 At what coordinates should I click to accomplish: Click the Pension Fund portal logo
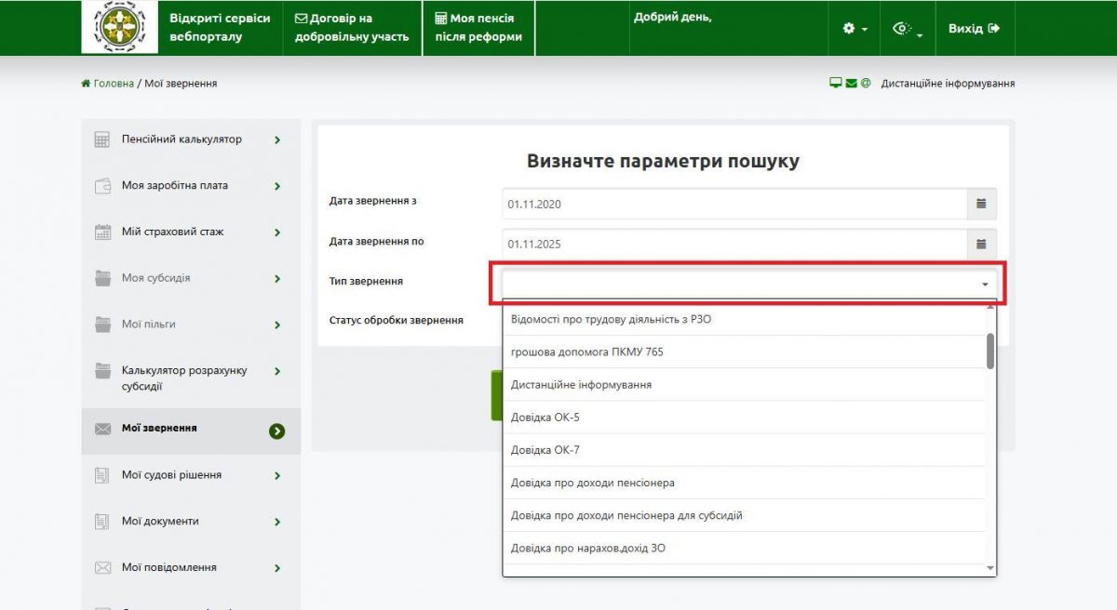119,28
